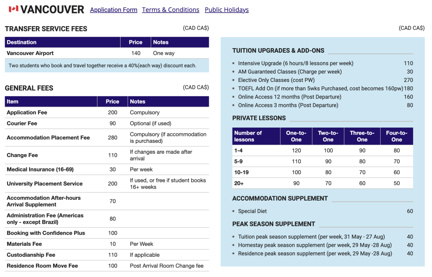Image resolution: width=432 pixels, height=277 pixels.
Task: Click the Tuition peak season supplement item
Action: point(311,237)
